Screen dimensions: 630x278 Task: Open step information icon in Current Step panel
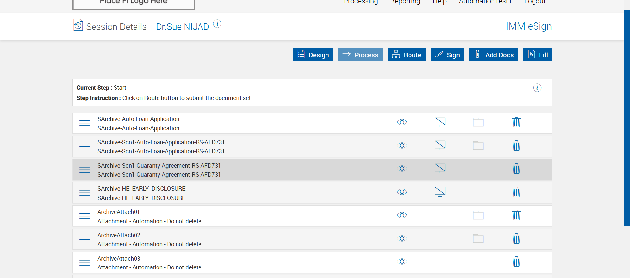pos(537,88)
